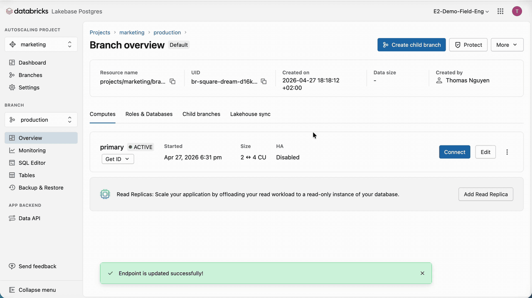This screenshot has width=532, height=298.
Task: Click the Data API icon
Action: point(12,218)
